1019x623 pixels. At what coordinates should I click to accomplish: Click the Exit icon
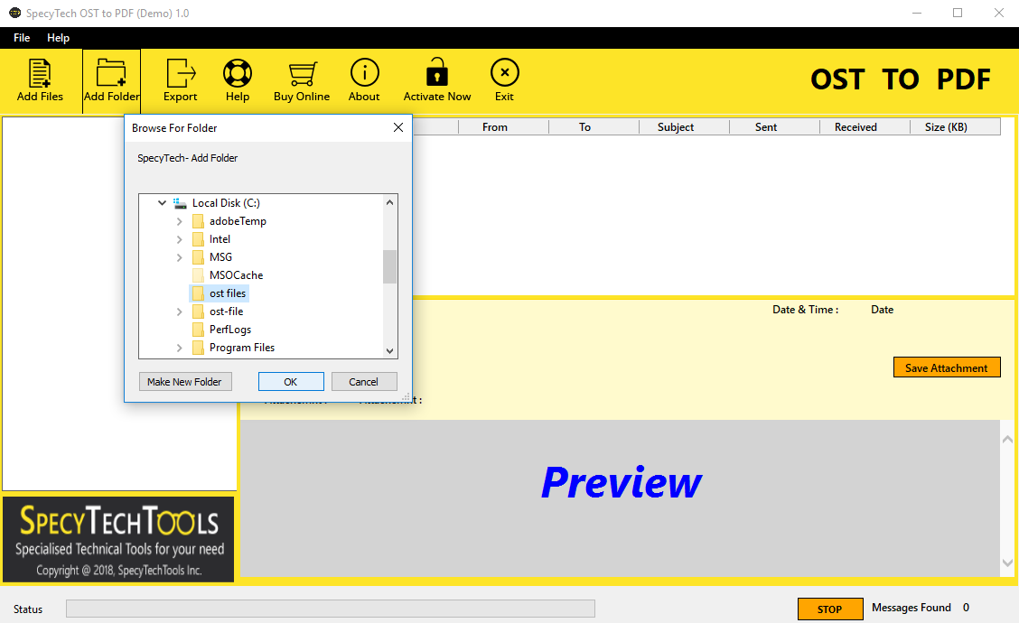(x=504, y=79)
